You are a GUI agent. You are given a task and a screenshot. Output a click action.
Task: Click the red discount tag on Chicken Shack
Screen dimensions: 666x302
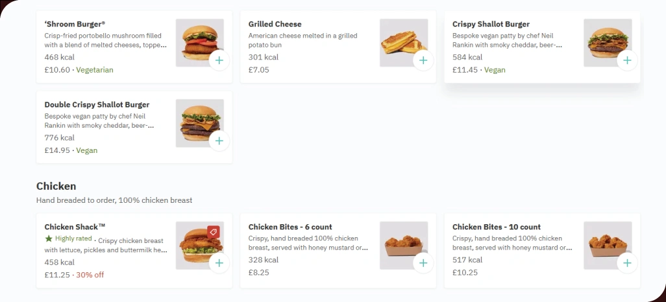click(x=213, y=231)
